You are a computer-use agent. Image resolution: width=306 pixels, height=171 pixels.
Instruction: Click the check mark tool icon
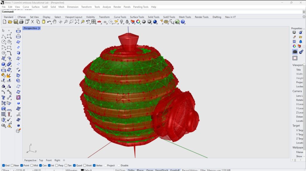[9, 120]
